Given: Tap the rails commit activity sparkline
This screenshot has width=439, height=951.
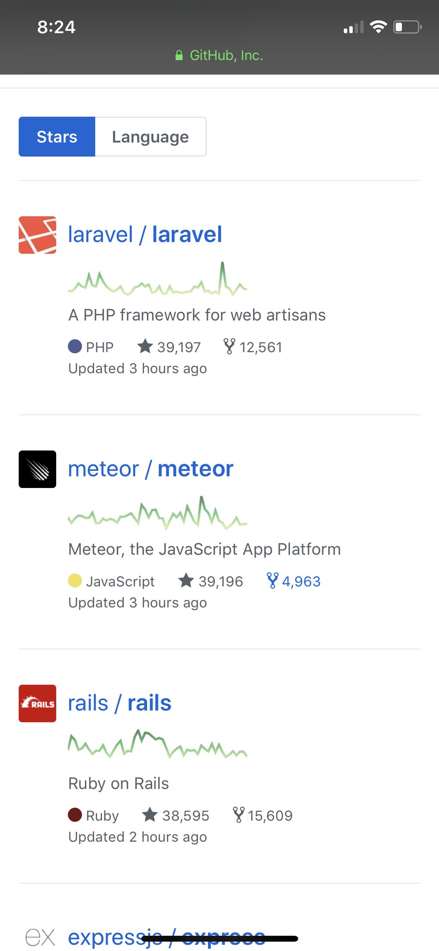Looking at the screenshot, I should point(157,744).
